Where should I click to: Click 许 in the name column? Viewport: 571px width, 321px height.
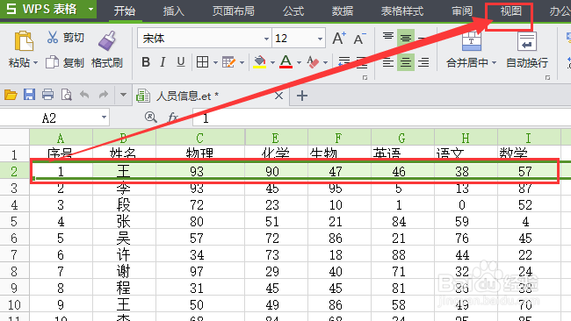point(124,254)
